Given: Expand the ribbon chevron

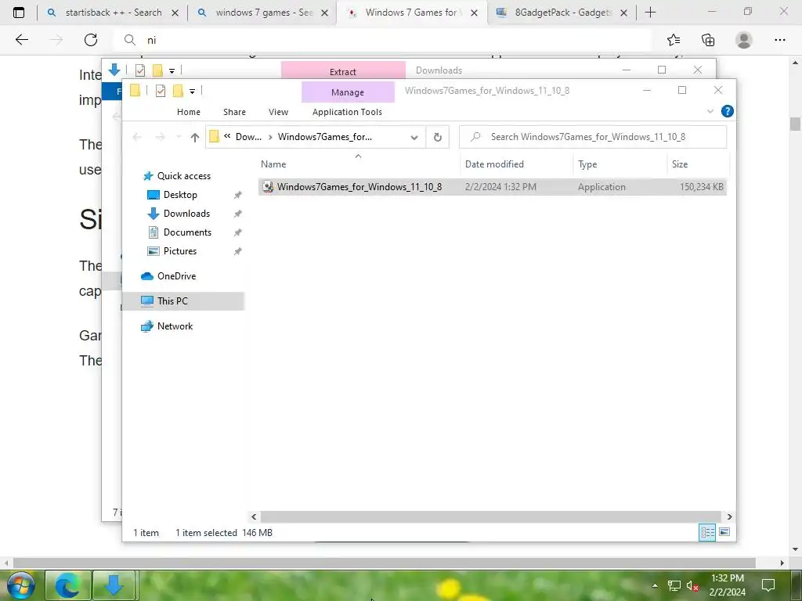Looking at the screenshot, I should coord(710,111).
